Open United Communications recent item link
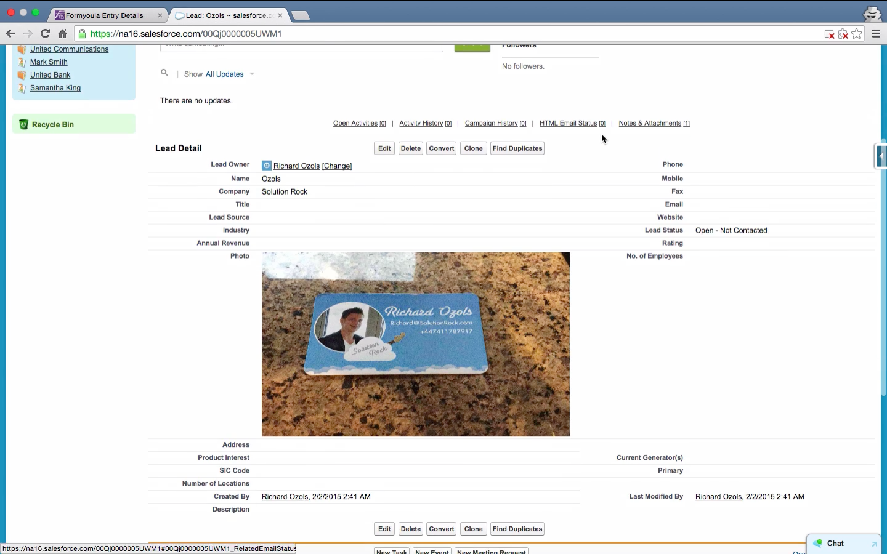887x554 pixels. pyautogui.click(x=69, y=49)
